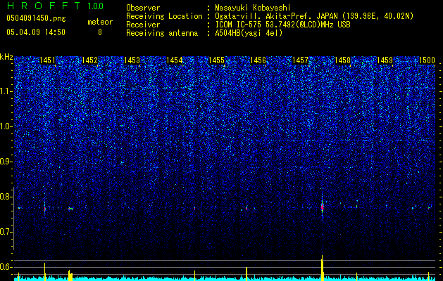
Task: Click the 1457 time label
Action: coord(300,60)
